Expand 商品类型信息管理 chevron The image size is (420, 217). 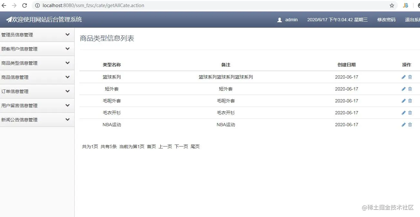coord(68,63)
